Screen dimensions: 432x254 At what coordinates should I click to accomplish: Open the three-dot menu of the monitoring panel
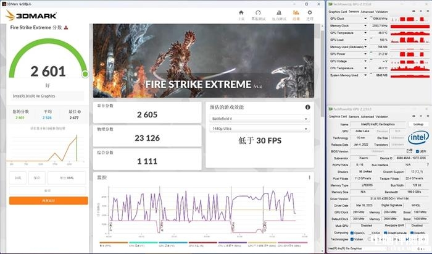309,177
